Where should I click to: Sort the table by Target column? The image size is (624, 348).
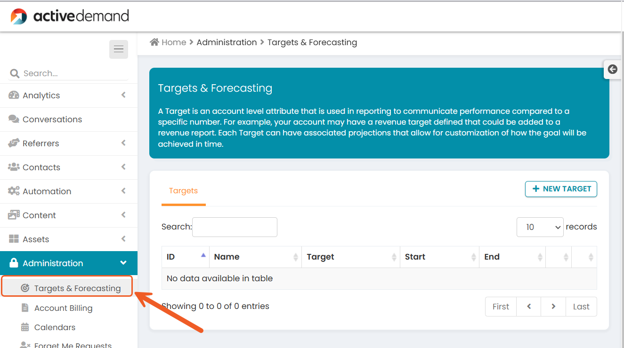click(351, 257)
